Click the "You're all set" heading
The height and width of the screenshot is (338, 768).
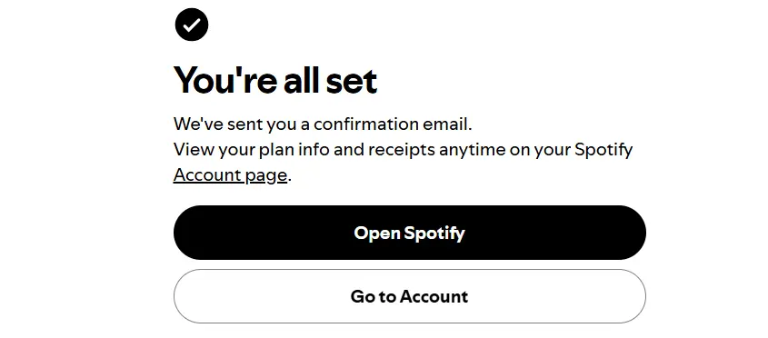coord(275,80)
